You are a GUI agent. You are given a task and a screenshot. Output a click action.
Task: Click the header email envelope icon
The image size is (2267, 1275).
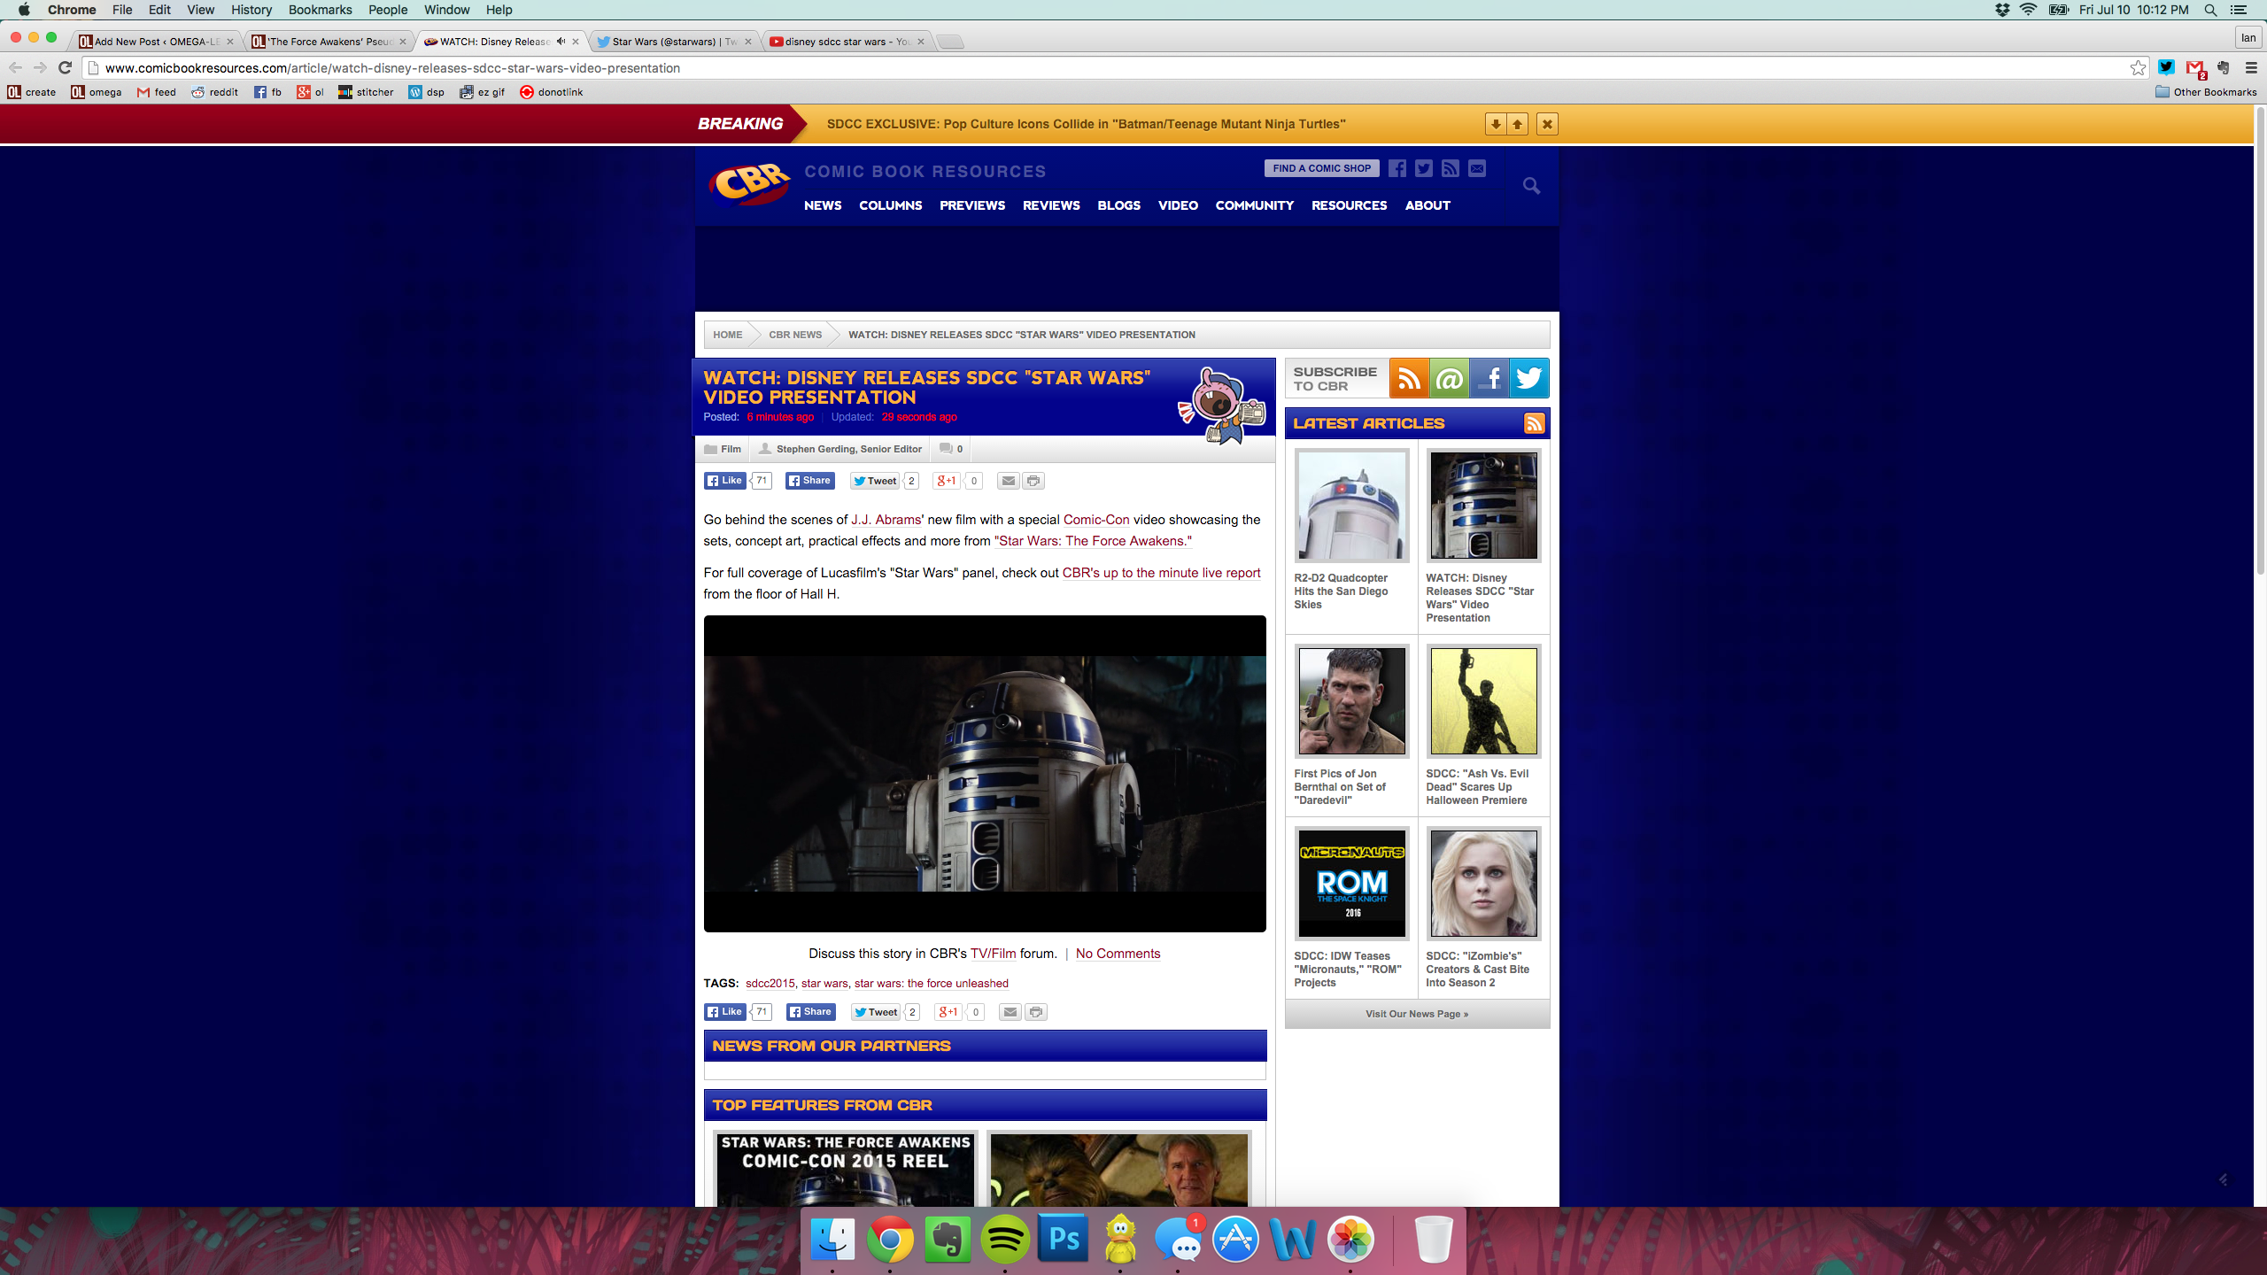(x=1477, y=168)
